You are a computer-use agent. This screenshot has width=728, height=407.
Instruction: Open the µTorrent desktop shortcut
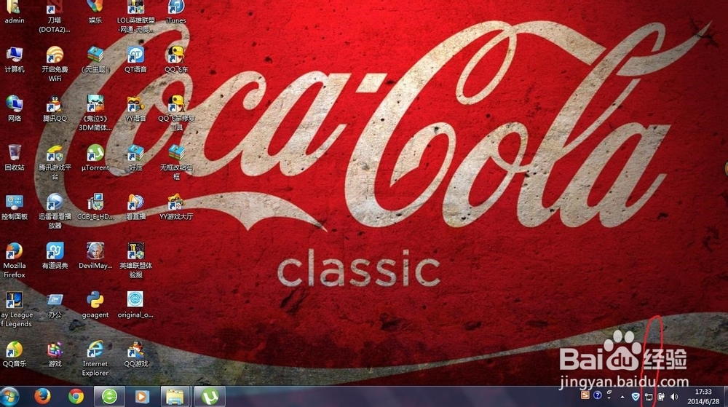(x=95, y=157)
